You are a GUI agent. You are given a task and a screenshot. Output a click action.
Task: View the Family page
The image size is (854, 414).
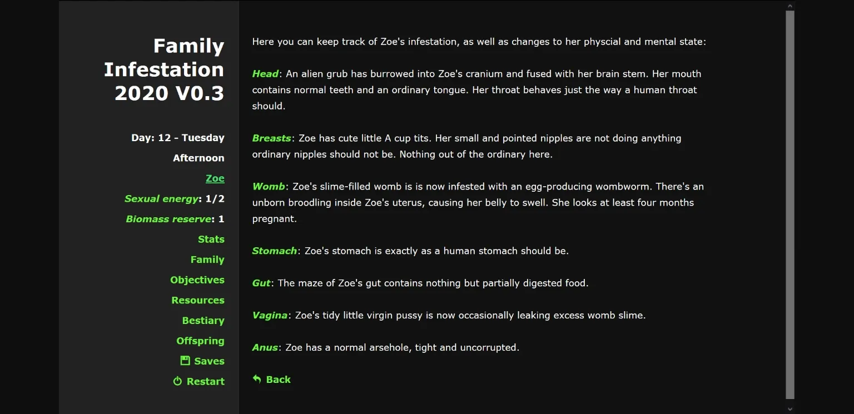(x=207, y=260)
